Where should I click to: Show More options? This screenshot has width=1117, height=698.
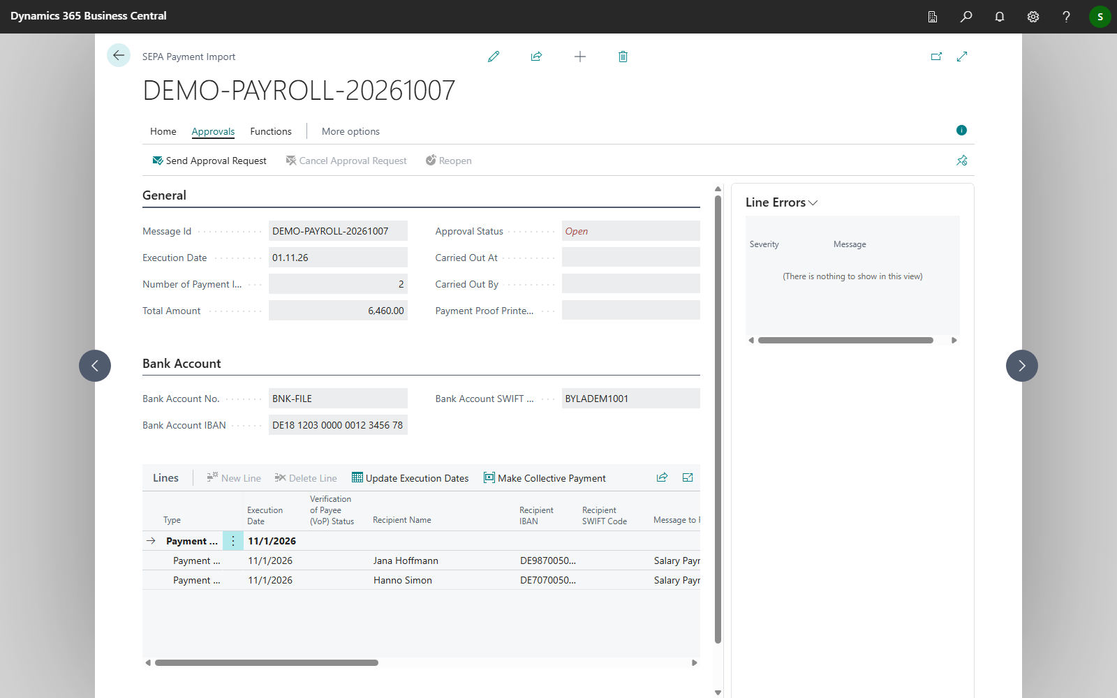pos(350,131)
